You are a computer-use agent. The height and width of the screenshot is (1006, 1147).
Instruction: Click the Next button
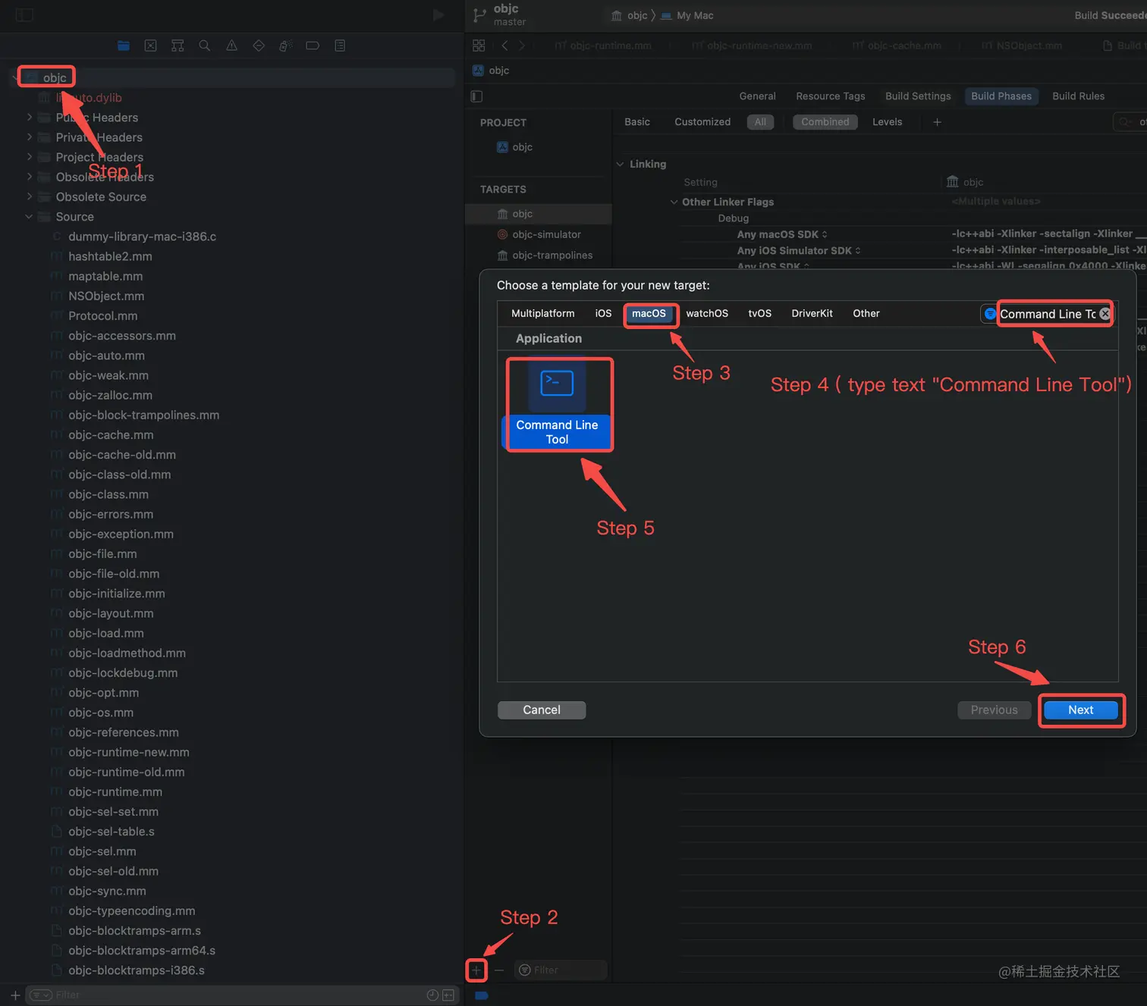(1080, 710)
